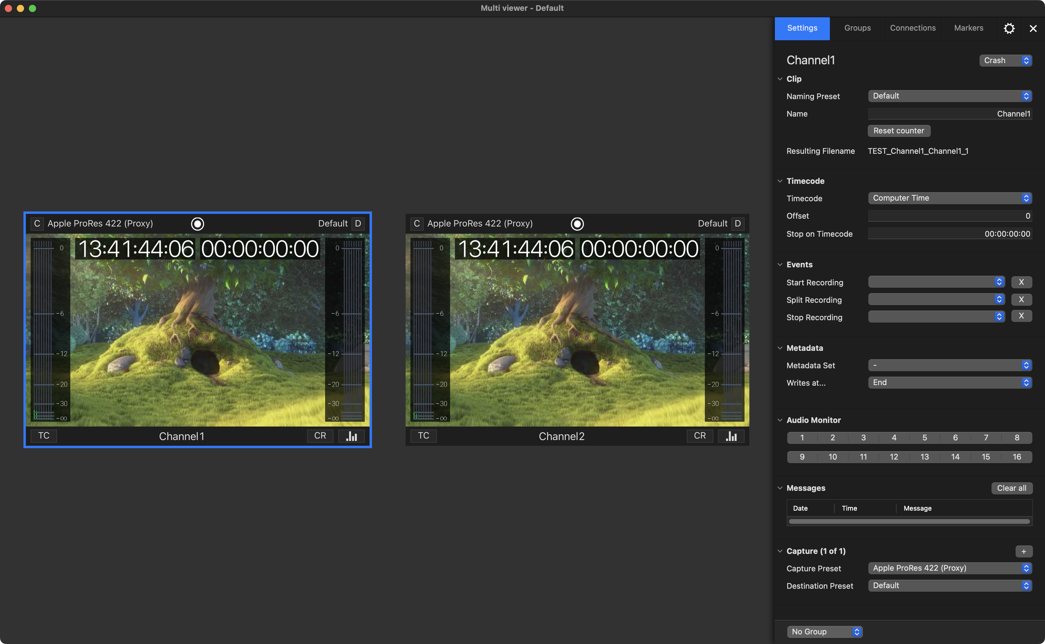Enable audio monitor channel 9
This screenshot has width=1045, height=644.
pyautogui.click(x=802, y=457)
